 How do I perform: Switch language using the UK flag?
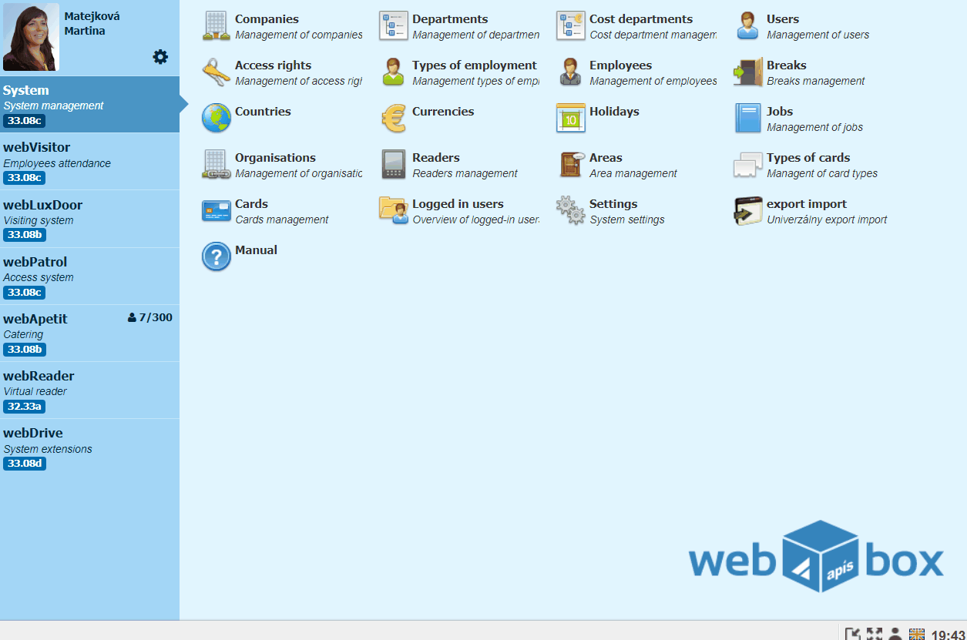click(916, 634)
